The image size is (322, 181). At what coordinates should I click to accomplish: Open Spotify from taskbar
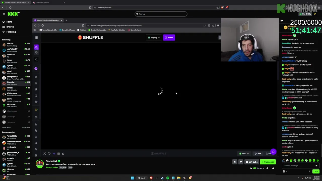pyautogui.click(x=168, y=178)
